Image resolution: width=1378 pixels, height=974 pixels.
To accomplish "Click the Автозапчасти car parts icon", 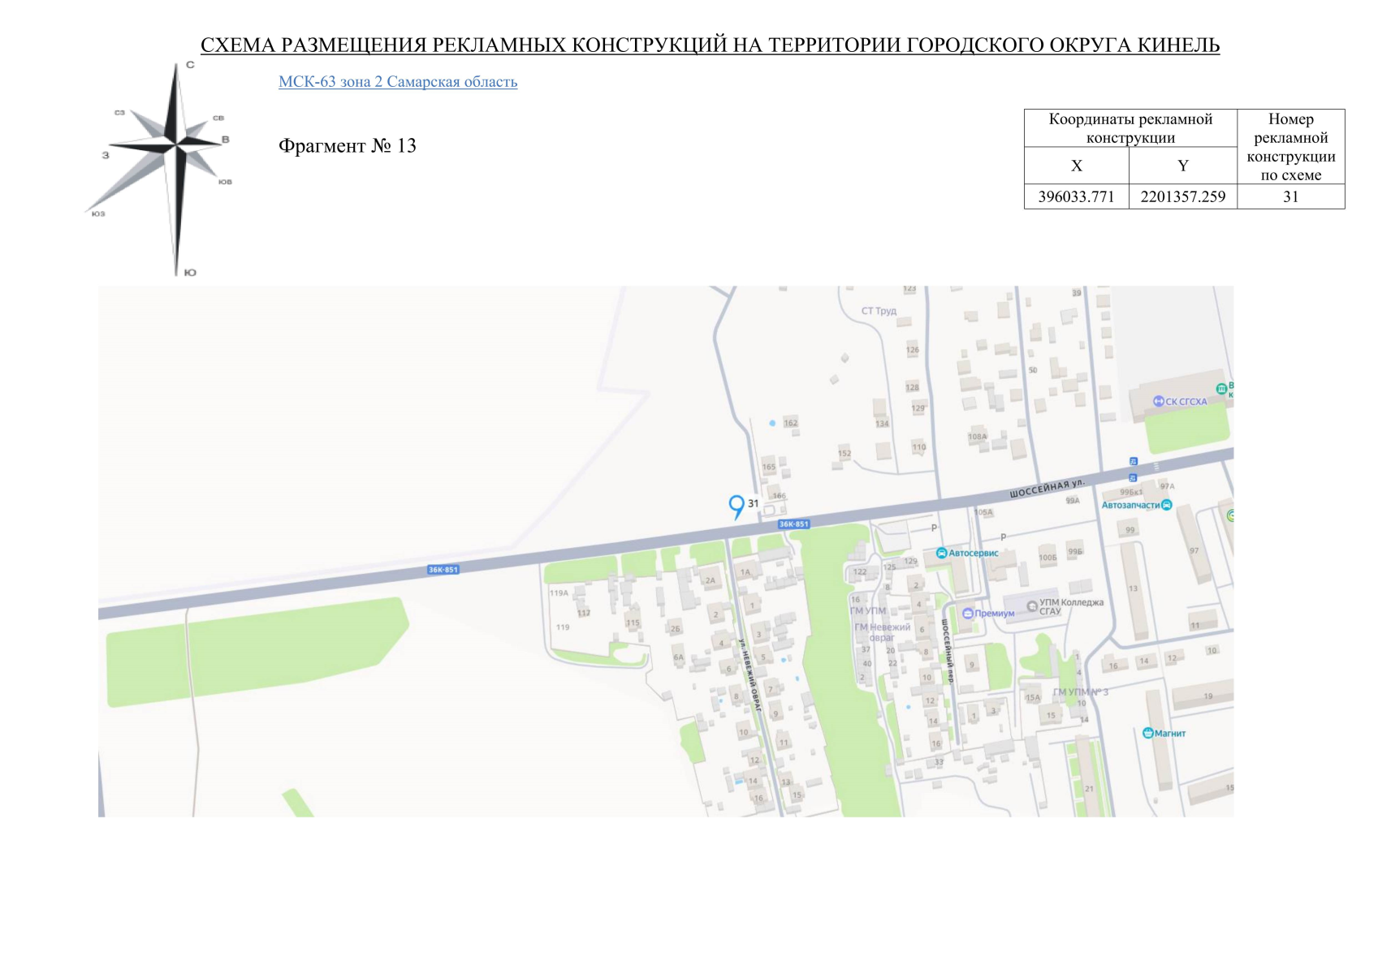I will (1167, 505).
